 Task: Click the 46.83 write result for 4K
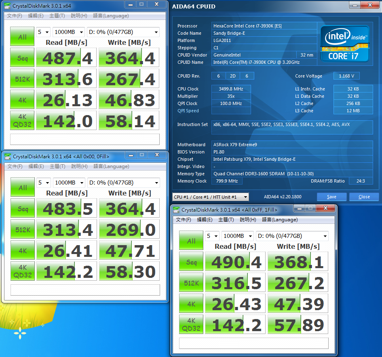(x=129, y=99)
